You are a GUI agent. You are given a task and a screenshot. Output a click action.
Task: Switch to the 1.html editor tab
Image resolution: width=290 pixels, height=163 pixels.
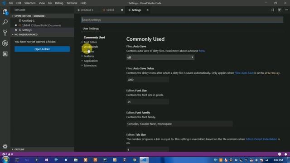pyautogui.click(x=112, y=10)
